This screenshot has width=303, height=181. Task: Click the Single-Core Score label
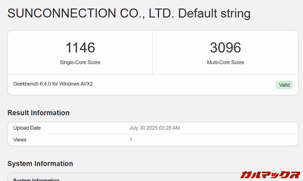tap(80, 62)
